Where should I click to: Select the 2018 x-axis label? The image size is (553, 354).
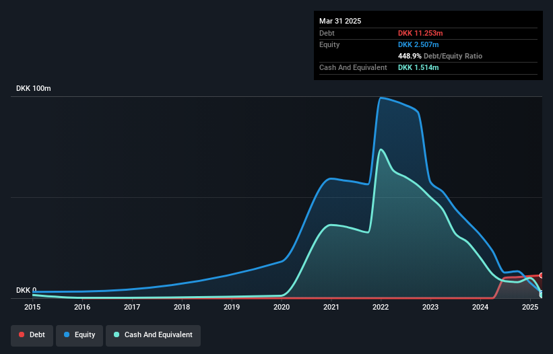tap(182, 307)
